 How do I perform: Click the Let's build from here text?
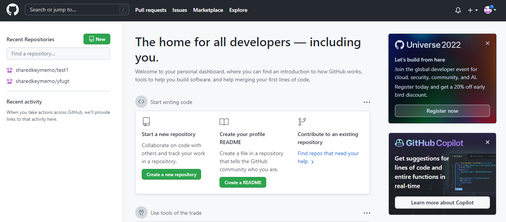[x=420, y=60]
